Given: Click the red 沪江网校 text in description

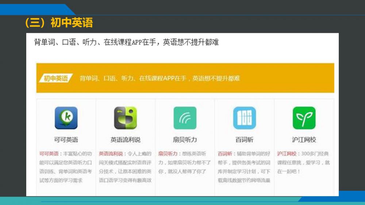Looking at the screenshot, I should 287,154.
